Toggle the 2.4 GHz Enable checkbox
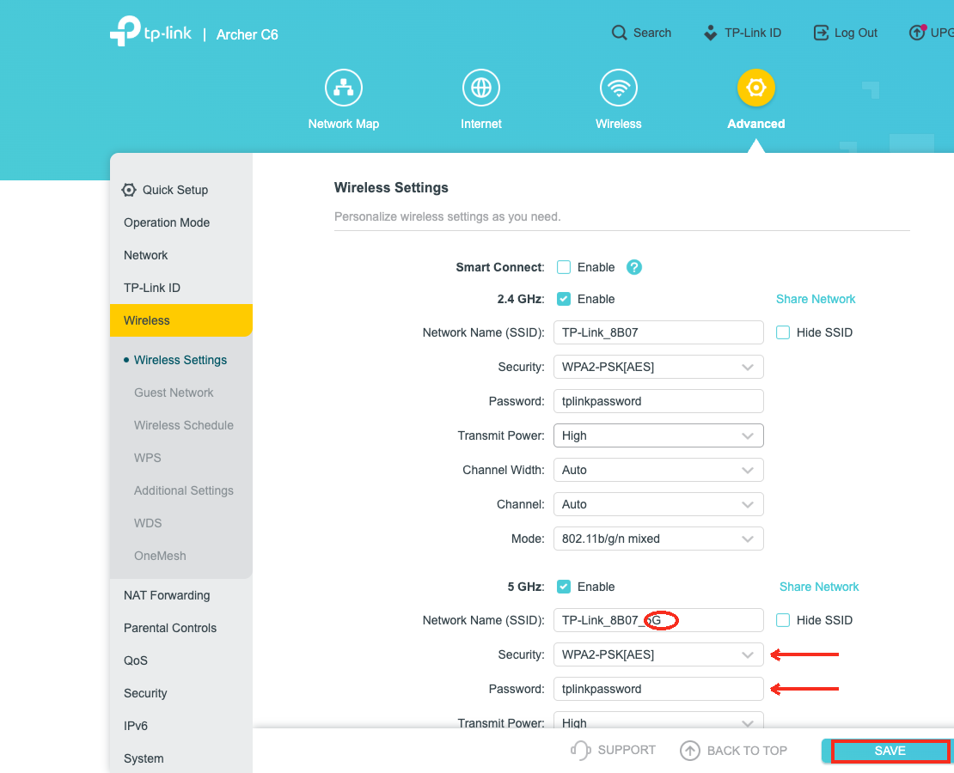 564,299
